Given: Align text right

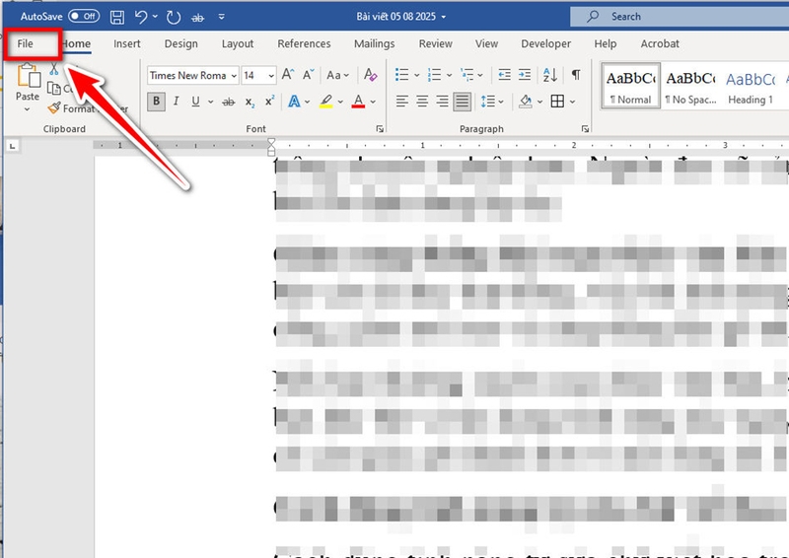Looking at the screenshot, I should (442, 102).
